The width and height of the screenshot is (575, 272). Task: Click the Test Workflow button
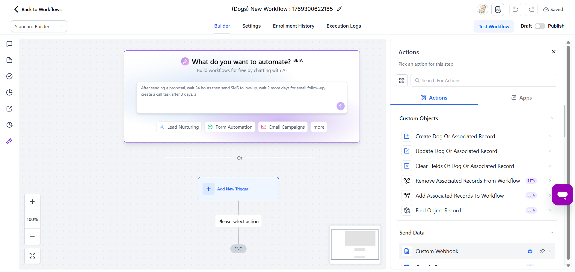494,26
